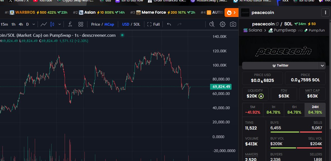Expand the timeframe dropdown arrow
The image size is (331, 161).
pos(34,24)
